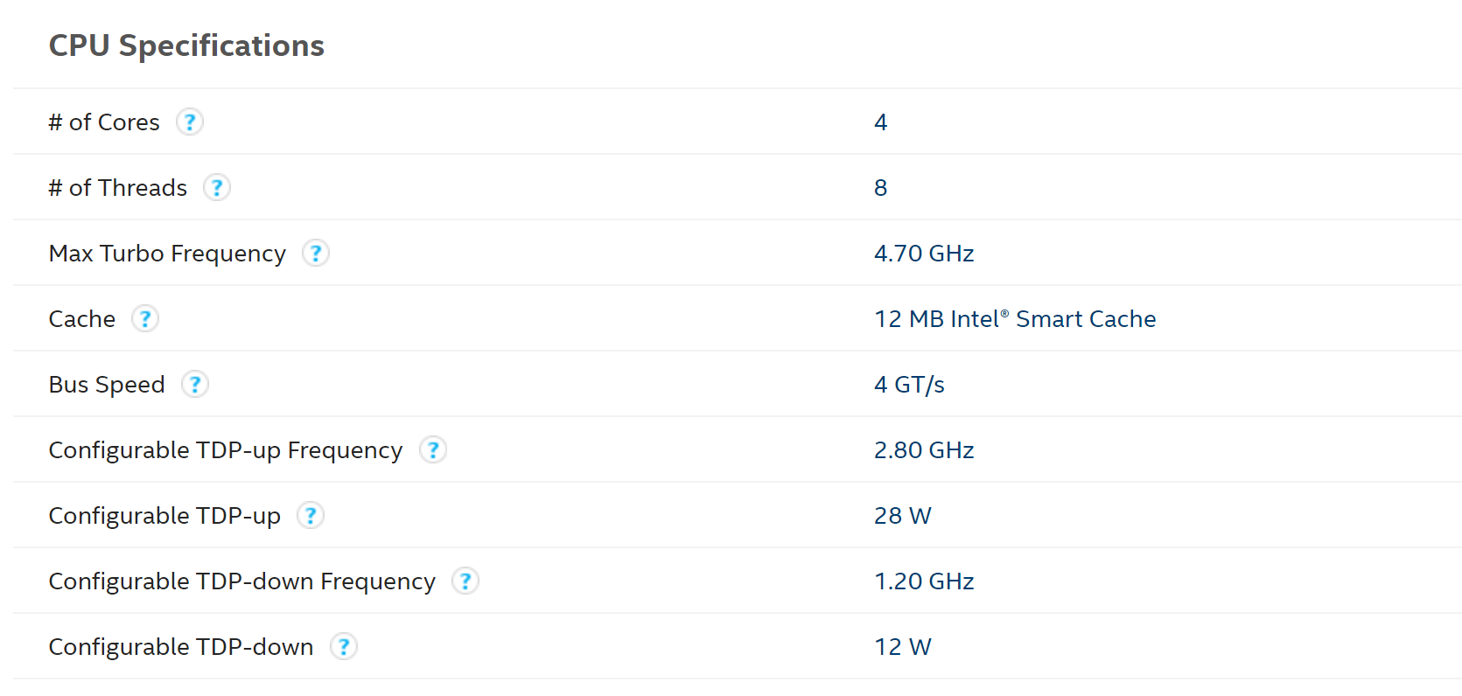Open help tooltip for # of Threads
Viewport: 1462px width, 696px height.
pos(217,187)
